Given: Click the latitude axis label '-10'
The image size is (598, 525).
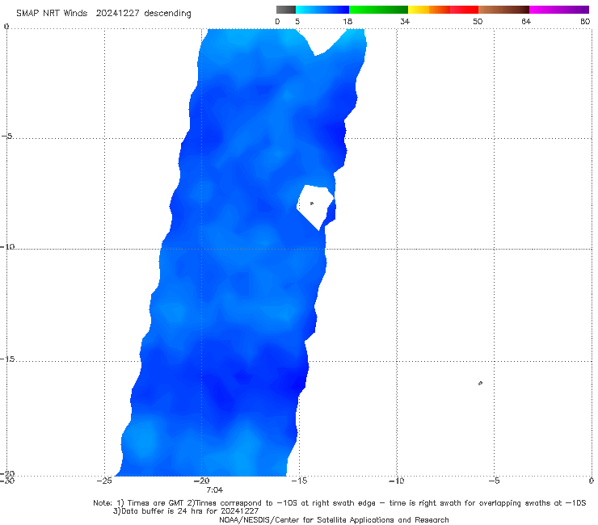Looking at the screenshot, I should click(x=7, y=246).
